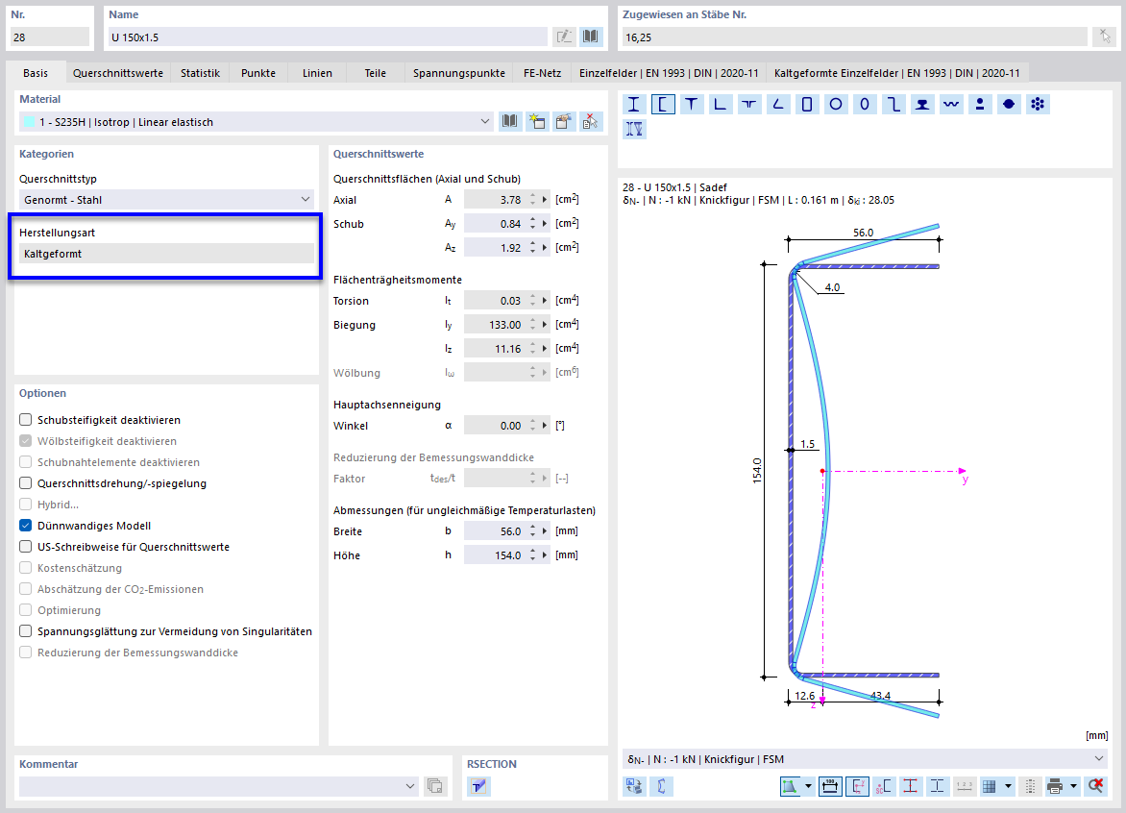
Task: Open the Teile tab
Action: tap(375, 72)
